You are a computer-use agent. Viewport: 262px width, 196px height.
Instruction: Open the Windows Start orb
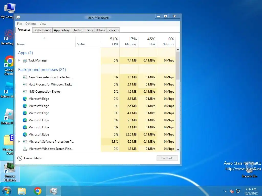click(x=7, y=191)
